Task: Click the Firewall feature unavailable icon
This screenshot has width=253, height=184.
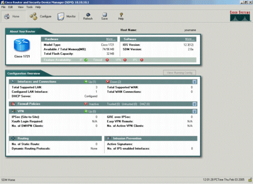Action: click(107, 60)
